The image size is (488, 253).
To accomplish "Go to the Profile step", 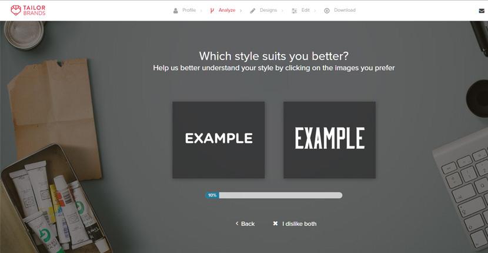I will 189,10.
